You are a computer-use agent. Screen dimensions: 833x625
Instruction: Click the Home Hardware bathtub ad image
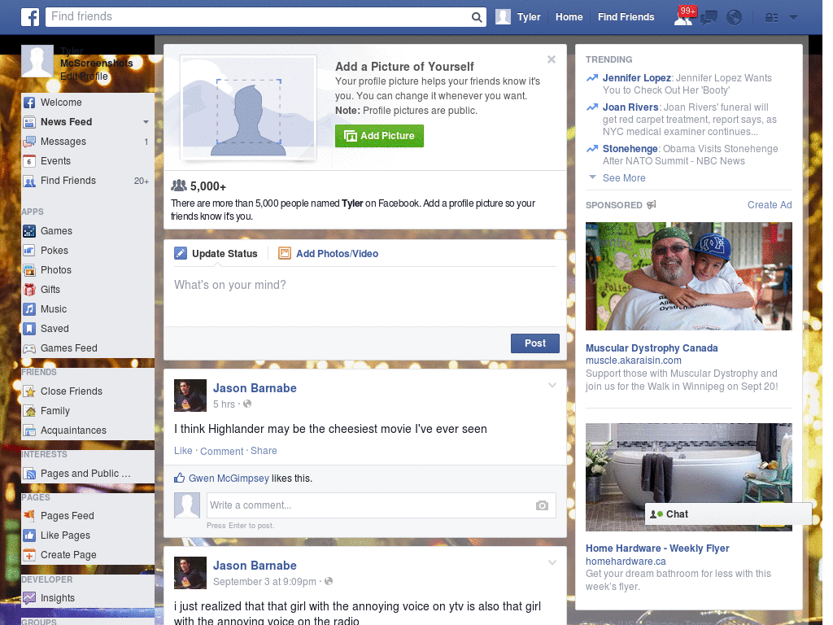tap(688, 477)
